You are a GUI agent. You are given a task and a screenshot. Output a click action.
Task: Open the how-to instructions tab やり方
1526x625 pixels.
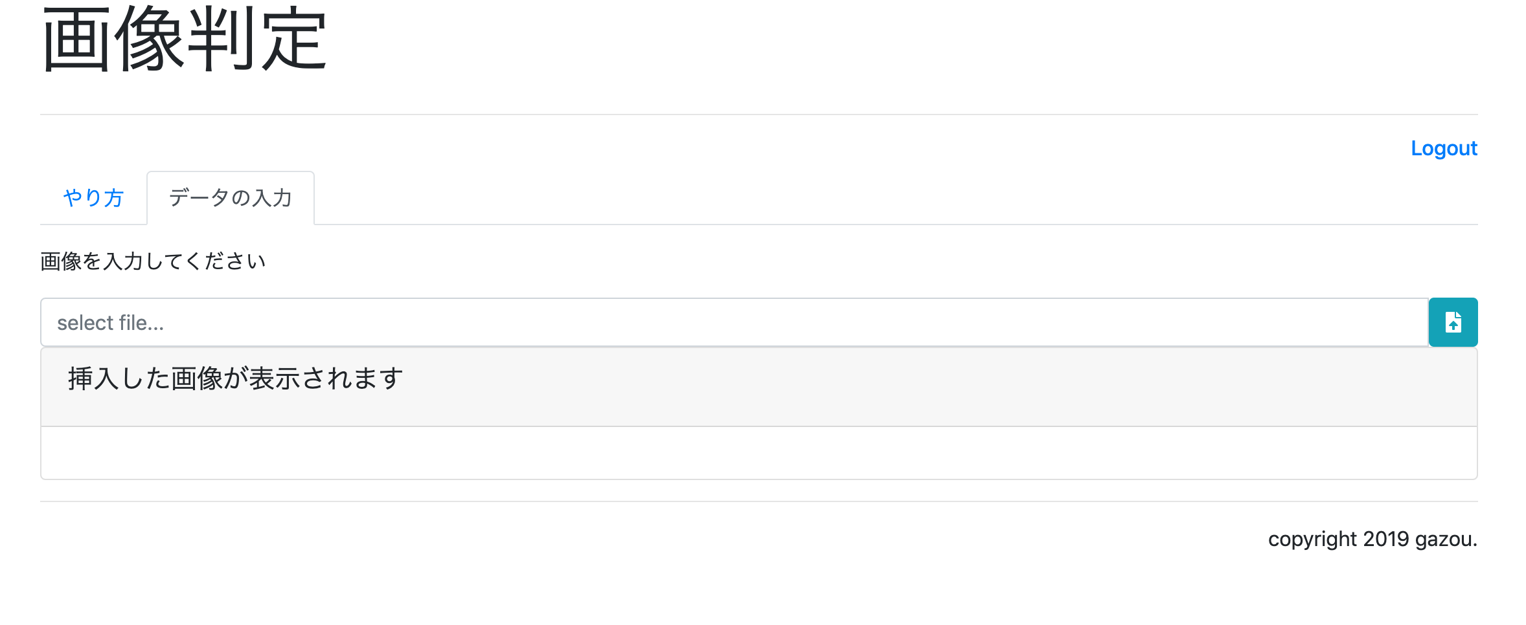pos(93,198)
